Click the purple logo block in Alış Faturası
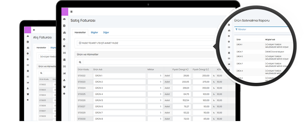307x123 pixels. click(x=28, y=30)
